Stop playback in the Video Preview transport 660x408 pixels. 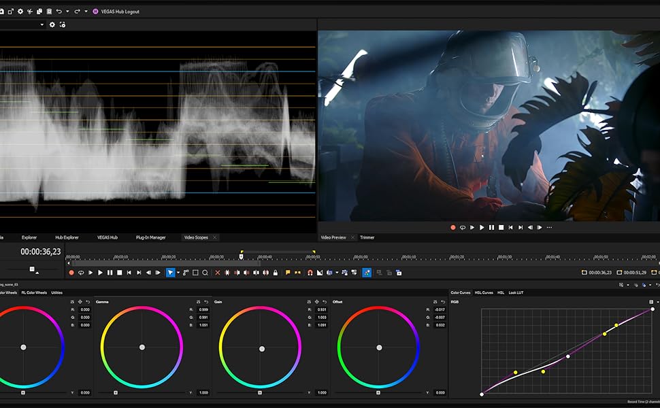pyautogui.click(x=501, y=228)
